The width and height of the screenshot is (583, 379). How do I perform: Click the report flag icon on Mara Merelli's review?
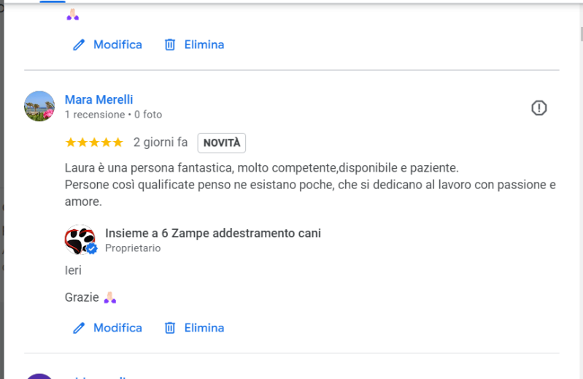(538, 108)
